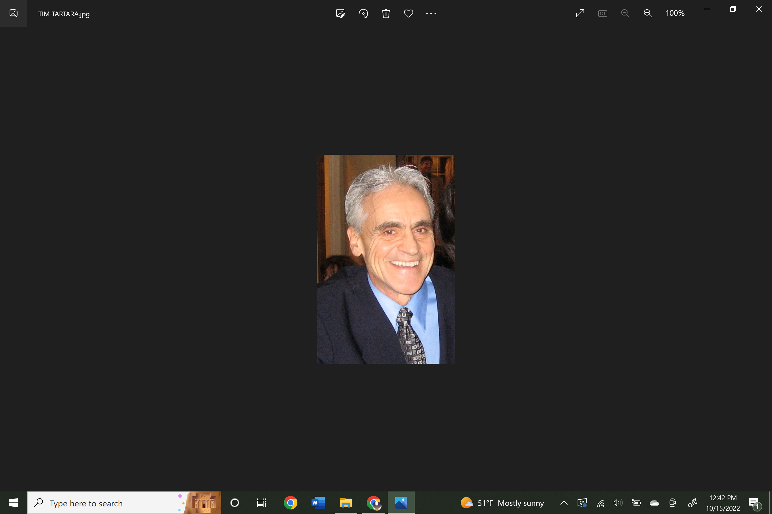Enter full screen view
772x514 pixels.
tap(580, 14)
